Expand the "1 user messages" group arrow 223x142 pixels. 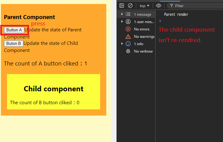pyautogui.click(x=122, y=22)
